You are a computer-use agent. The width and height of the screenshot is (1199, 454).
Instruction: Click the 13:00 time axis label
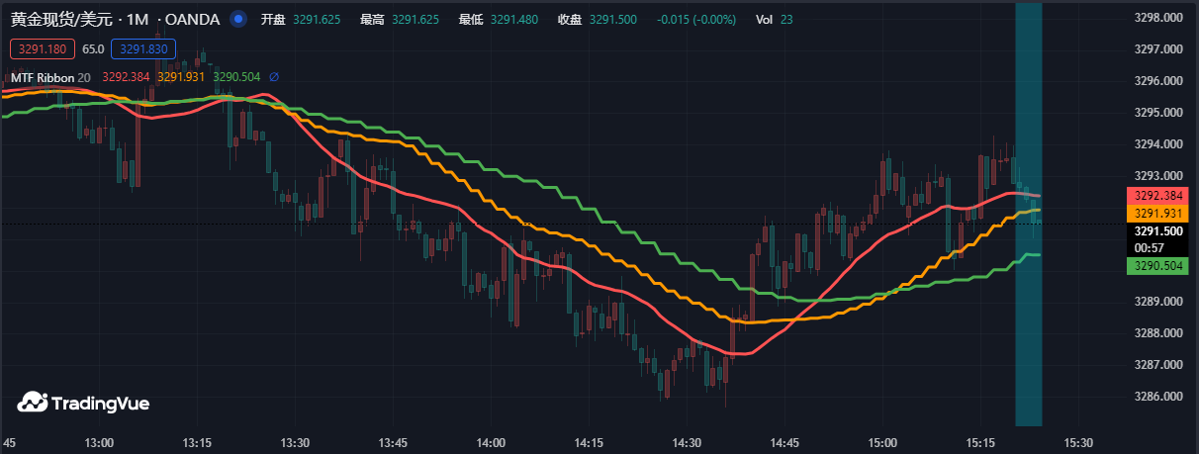pos(100,442)
